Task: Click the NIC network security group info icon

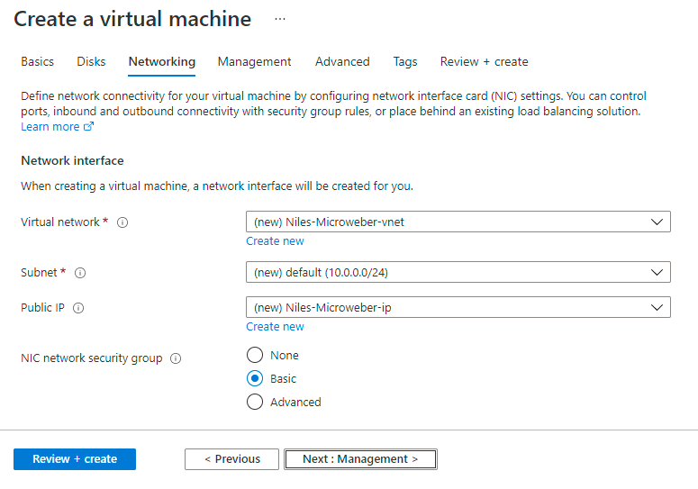Action: tap(176, 358)
